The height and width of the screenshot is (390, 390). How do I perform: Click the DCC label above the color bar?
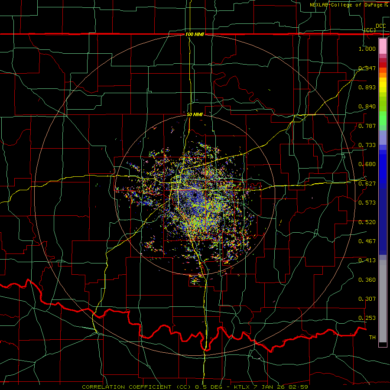coord(380,26)
